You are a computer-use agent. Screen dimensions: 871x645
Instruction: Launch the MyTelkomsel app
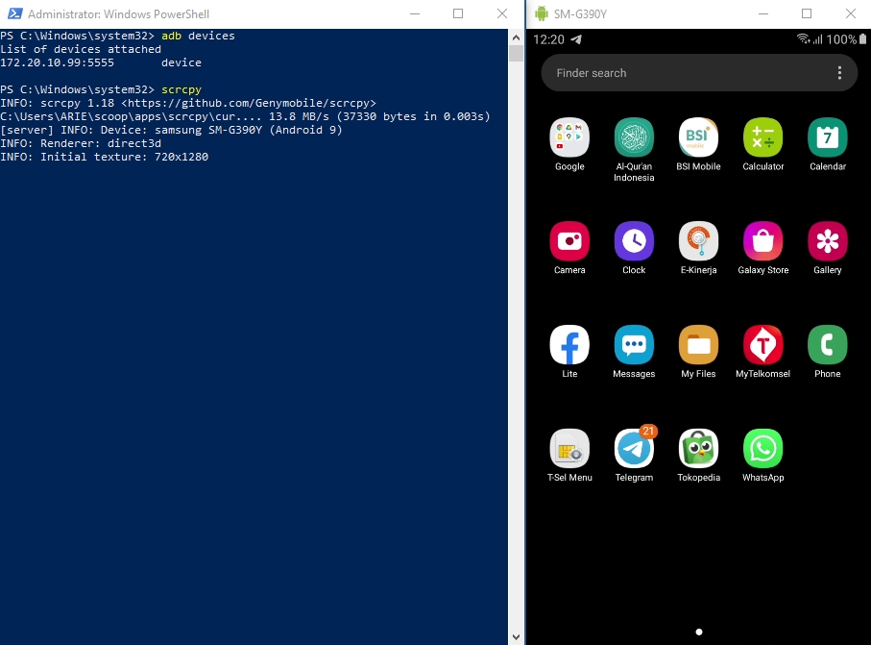click(x=762, y=345)
